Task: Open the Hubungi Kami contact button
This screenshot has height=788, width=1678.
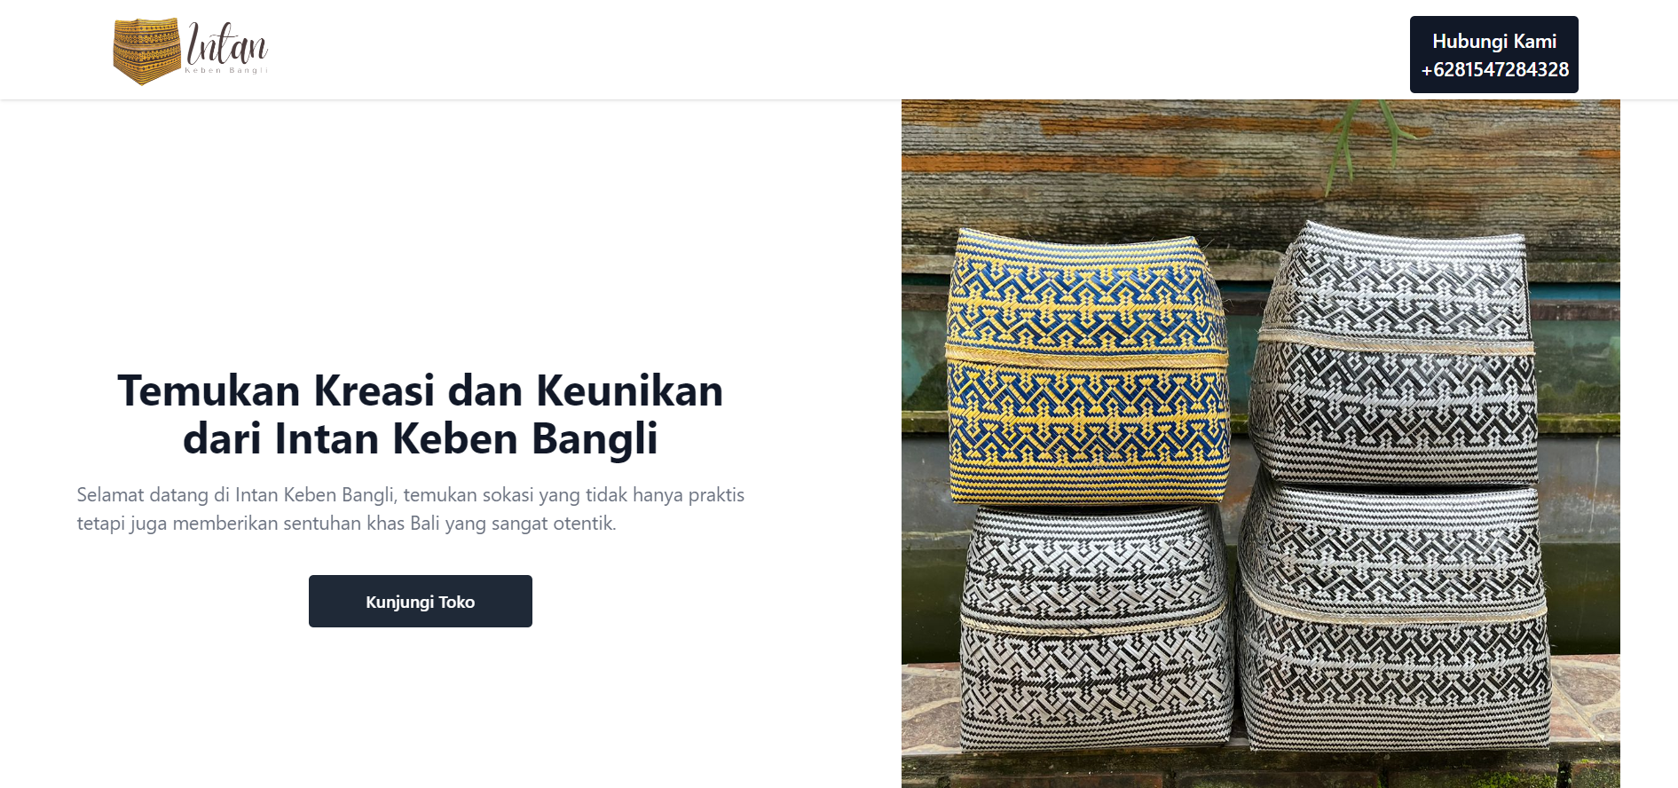Action: coord(1493,54)
